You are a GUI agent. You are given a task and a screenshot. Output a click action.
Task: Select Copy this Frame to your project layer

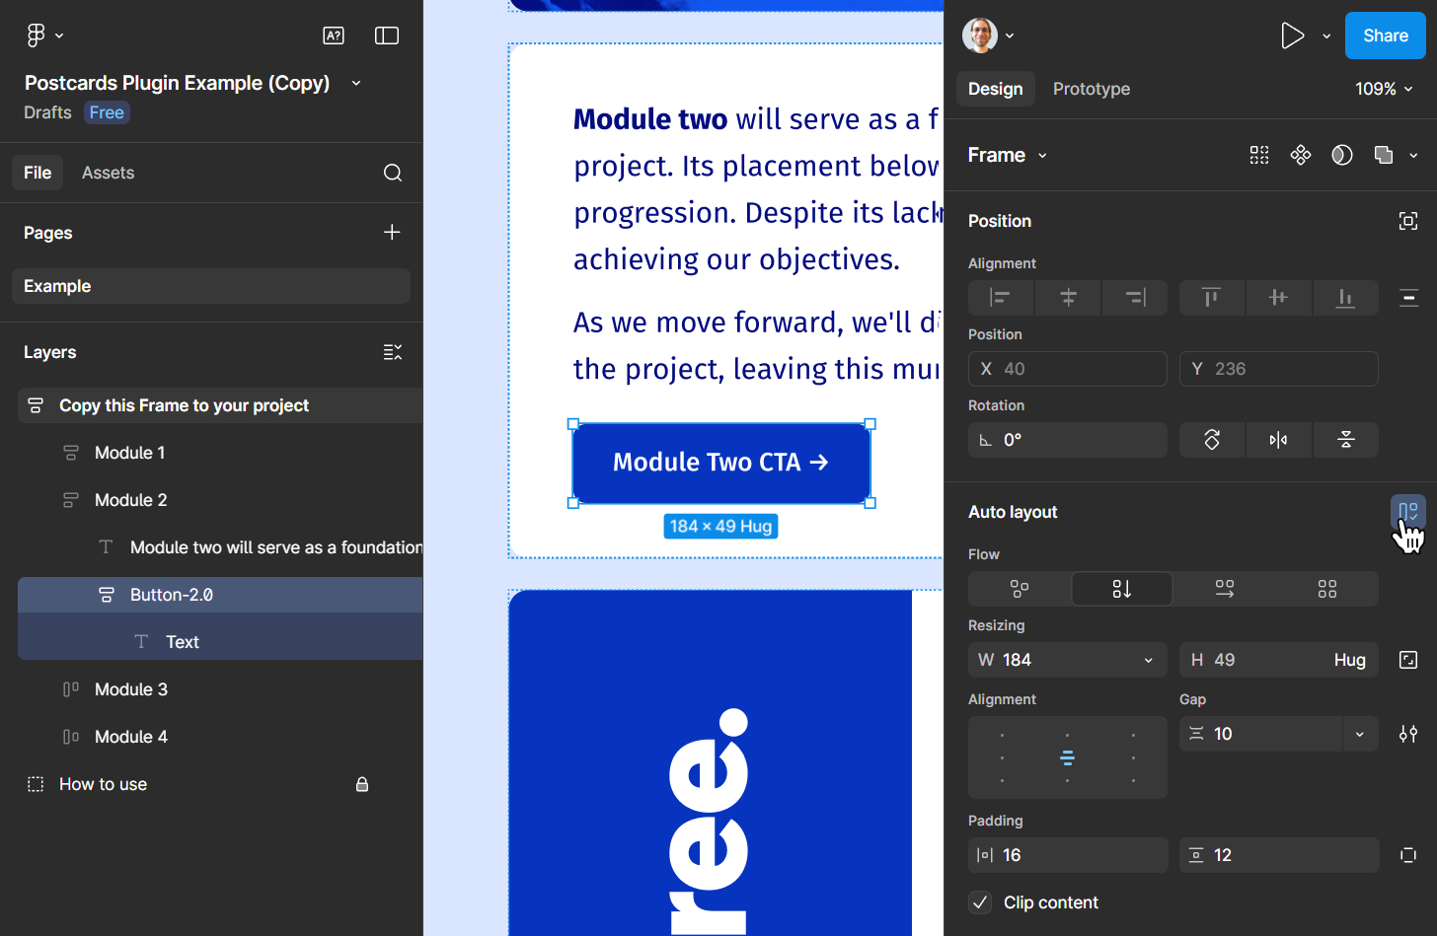(x=220, y=405)
